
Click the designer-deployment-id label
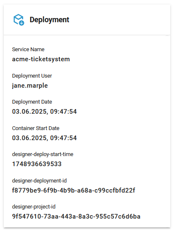pos(39,181)
